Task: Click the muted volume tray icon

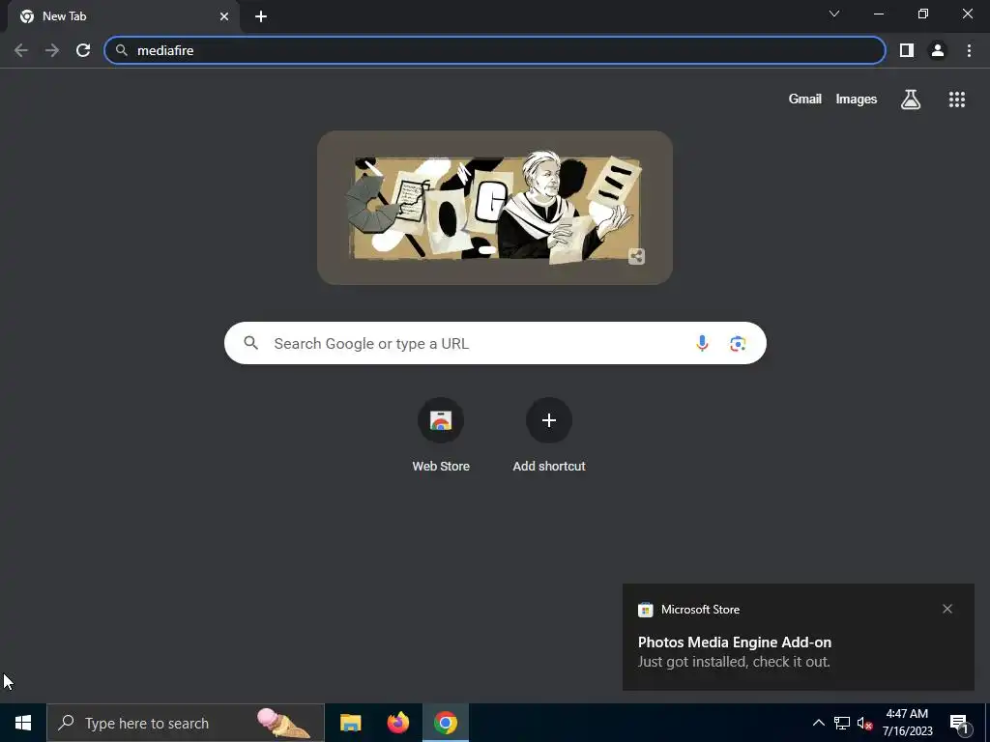Action: click(x=864, y=723)
